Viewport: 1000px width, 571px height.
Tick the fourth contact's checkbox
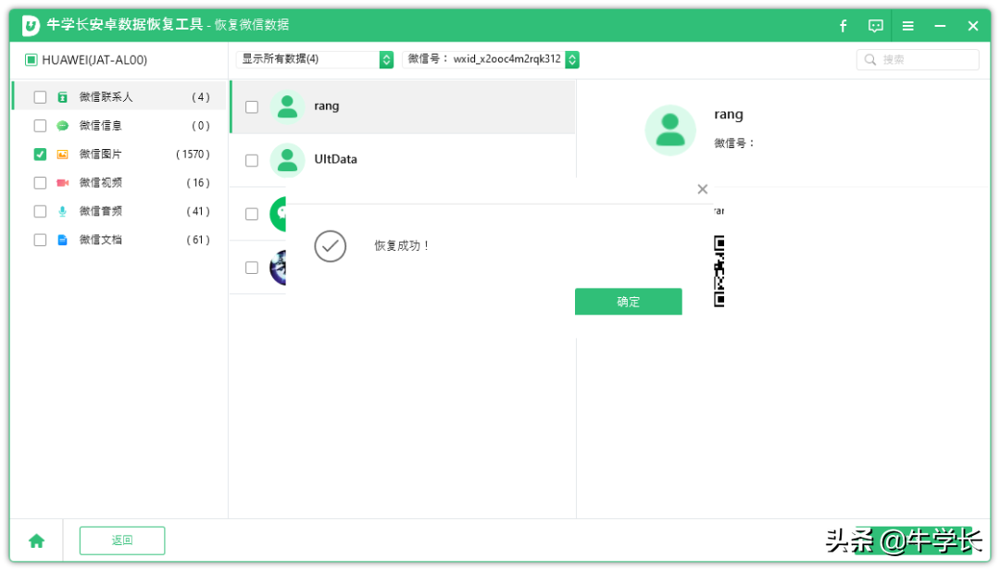tap(252, 267)
